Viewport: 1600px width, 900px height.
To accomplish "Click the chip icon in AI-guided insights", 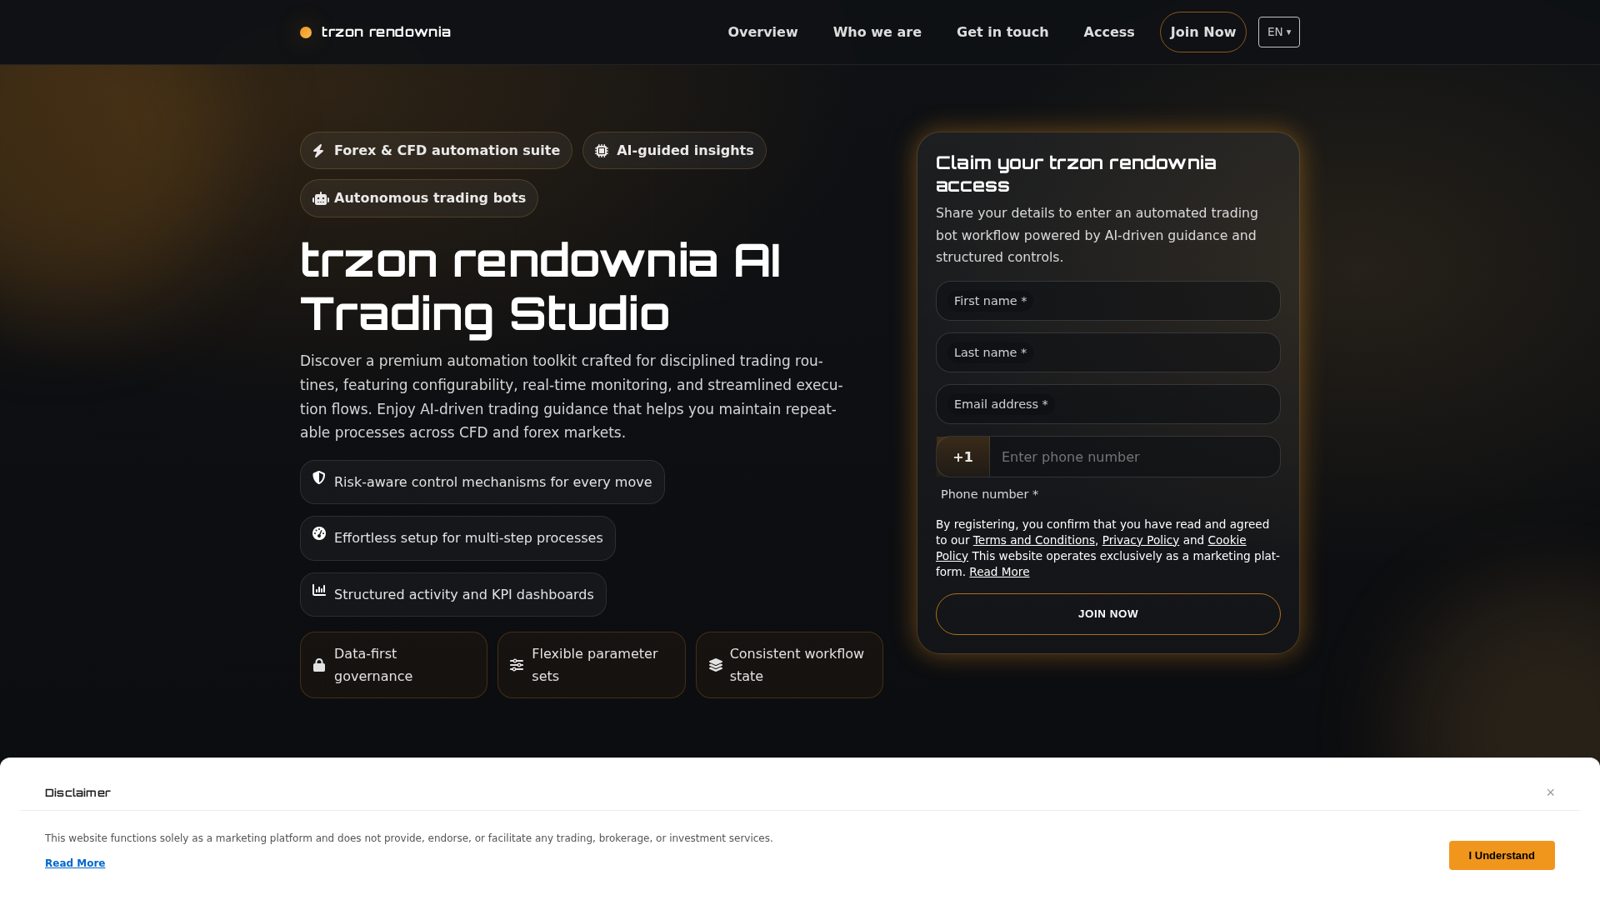I will coord(602,151).
